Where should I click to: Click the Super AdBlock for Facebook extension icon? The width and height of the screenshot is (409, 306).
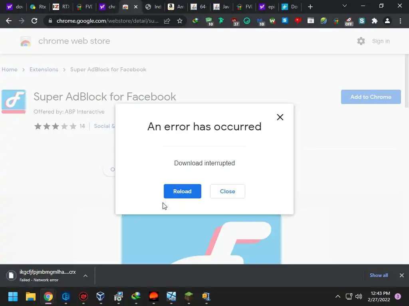click(14, 102)
